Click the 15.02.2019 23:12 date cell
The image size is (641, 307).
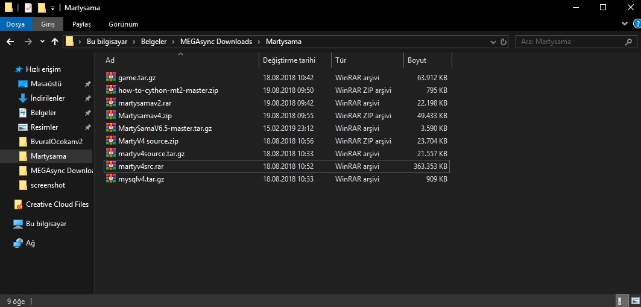tap(288, 128)
